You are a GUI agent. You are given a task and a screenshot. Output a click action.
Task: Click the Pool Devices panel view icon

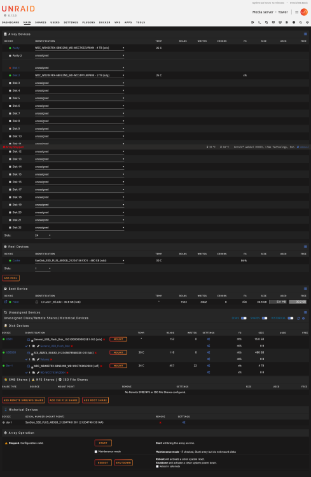[305, 247]
